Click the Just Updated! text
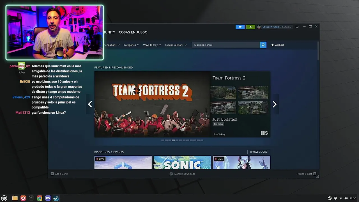Screen dimensions: 359x202 point(225,119)
